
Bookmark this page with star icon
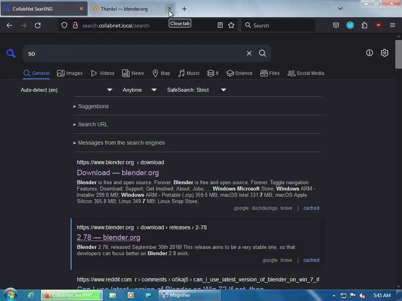pyautogui.click(x=231, y=25)
